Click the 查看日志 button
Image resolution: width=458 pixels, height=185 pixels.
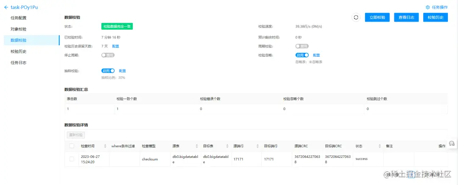pyautogui.click(x=406, y=17)
